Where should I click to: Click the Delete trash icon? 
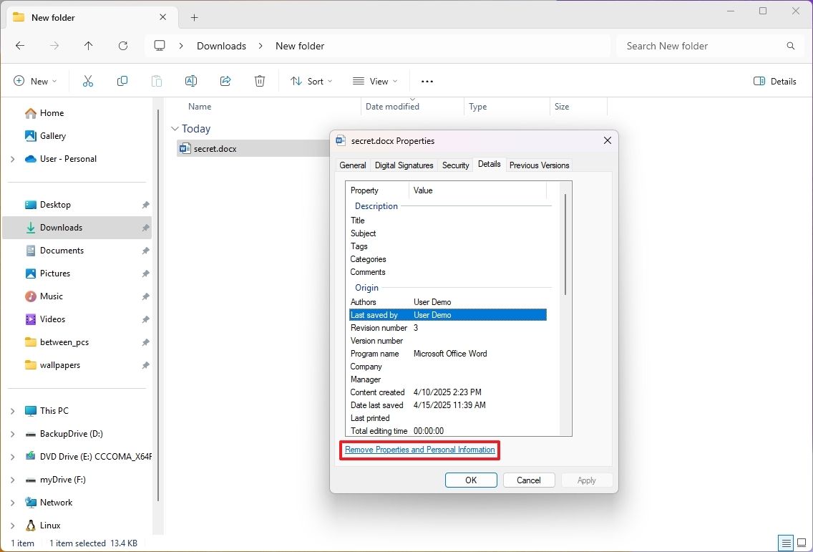coord(259,80)
